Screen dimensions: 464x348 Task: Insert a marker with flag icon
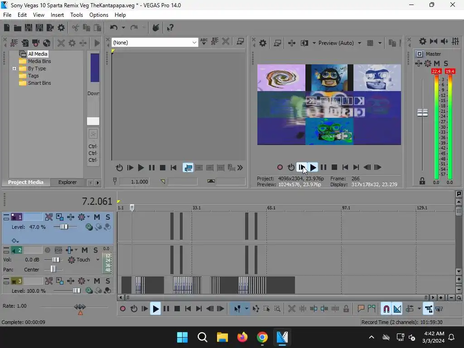point(361,309)
